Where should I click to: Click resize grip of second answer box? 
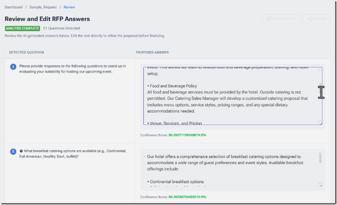[320, 185]
